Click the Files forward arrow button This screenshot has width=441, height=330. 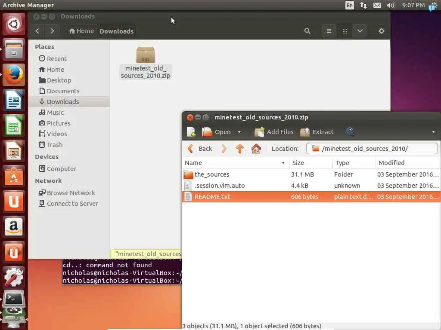52,31
